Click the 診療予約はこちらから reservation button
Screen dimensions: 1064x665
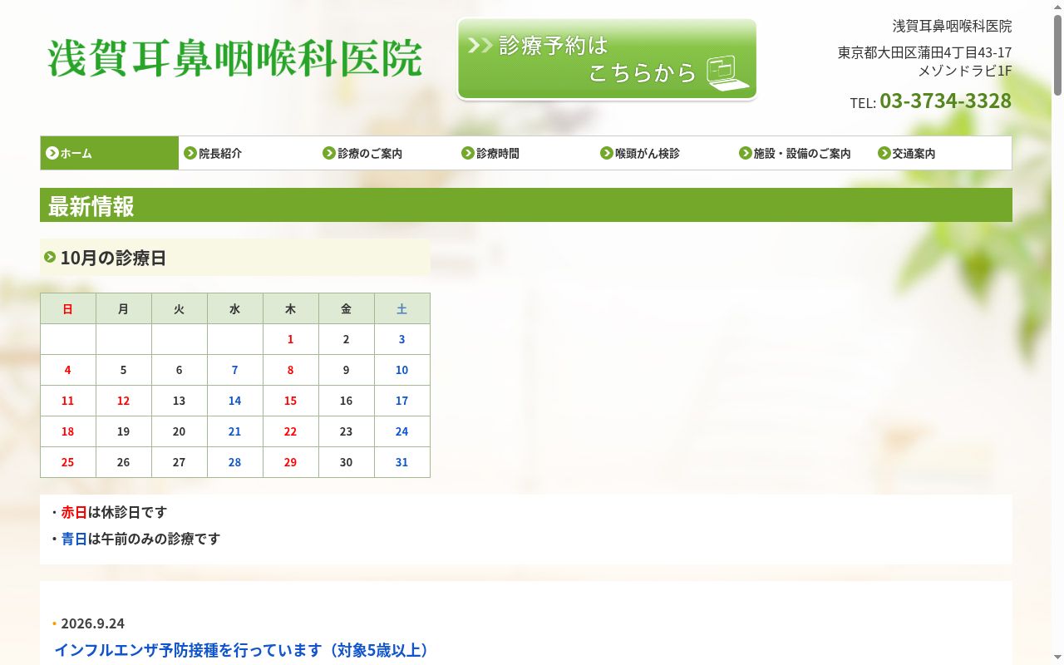pyautogui.click(x=607, y=59)
